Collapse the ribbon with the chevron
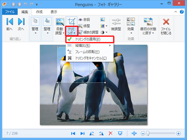The height and width of the screenshot is (140, 187). click(176, 12)
